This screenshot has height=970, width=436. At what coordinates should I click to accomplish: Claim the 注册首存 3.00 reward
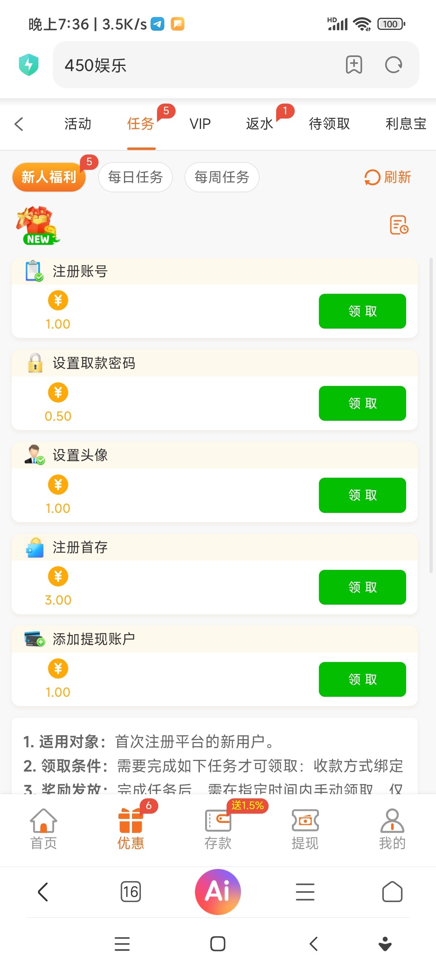click(362, 587)
